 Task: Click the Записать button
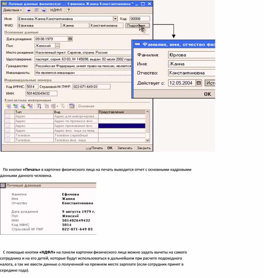click(125, 148)
